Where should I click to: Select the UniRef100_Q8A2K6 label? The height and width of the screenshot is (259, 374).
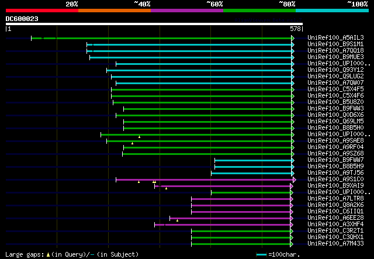tap(335, 205)
